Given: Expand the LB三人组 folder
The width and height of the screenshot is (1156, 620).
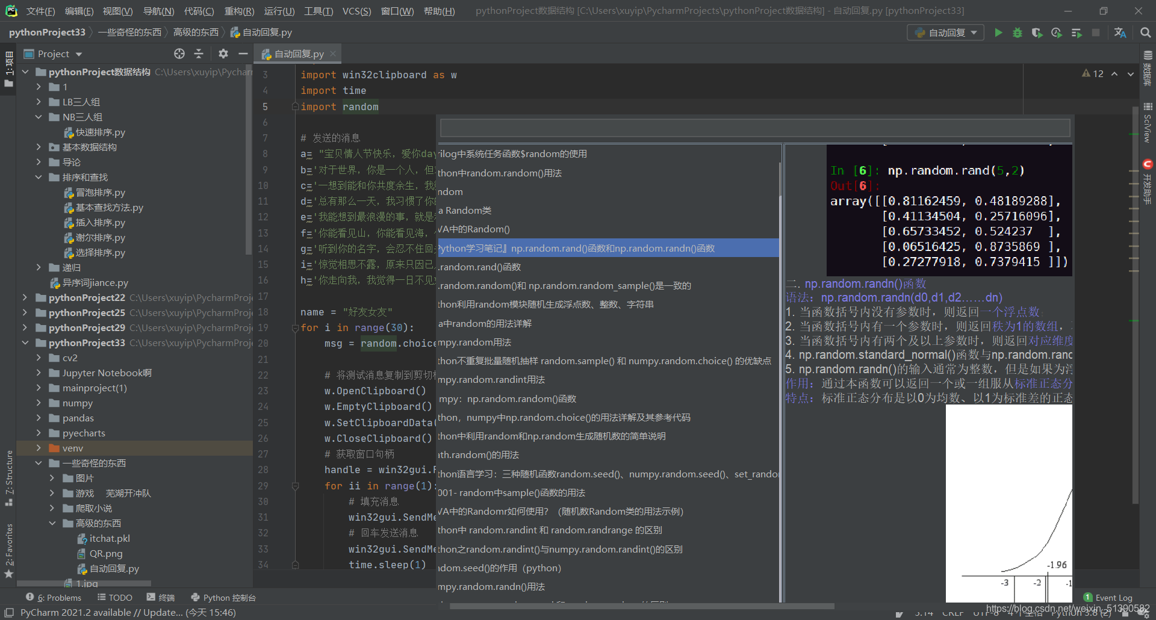Looking at the screenshot, I should (x=39, y=102).
